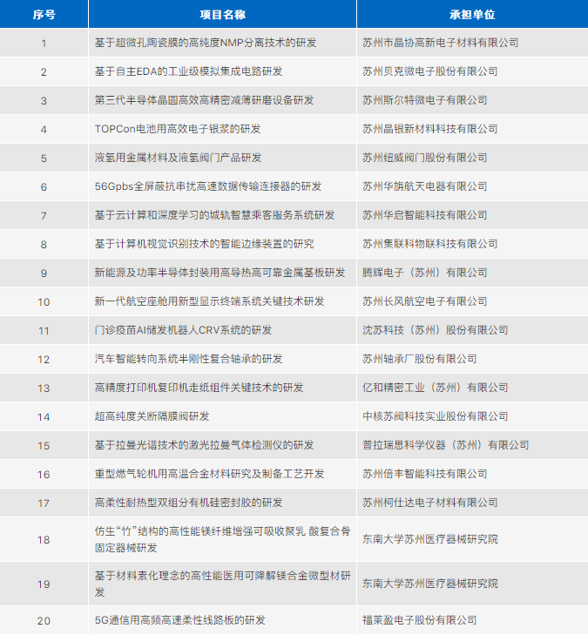Click the 承担单位 column header
The width and height of the screenshot is (588, 635).
[x=472, y=15]
